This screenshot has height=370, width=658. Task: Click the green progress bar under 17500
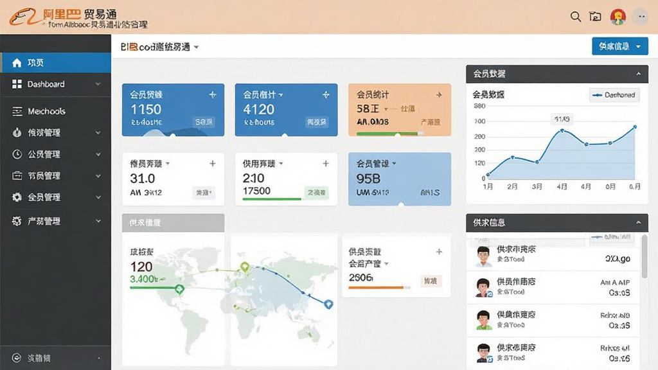click(272, 199)
